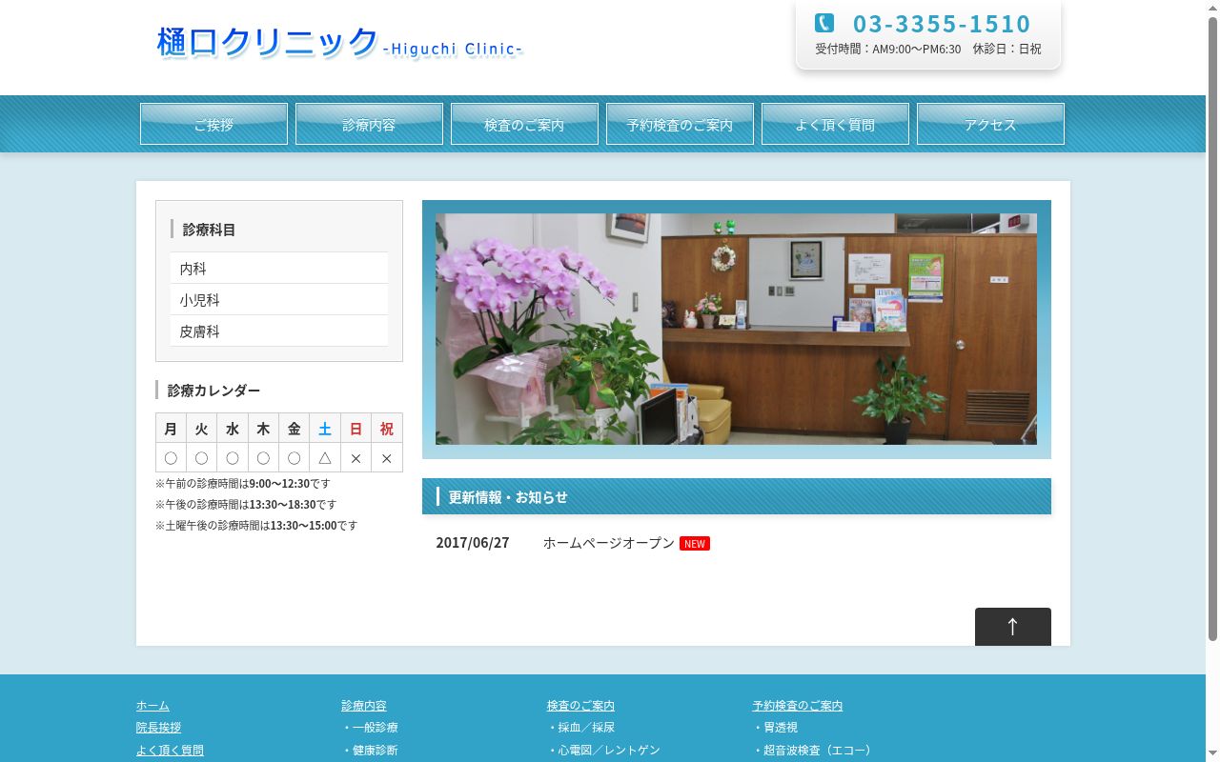Click the phone number 03-3355-1510
1220x762 pixels.
click(x=942, y=24)
